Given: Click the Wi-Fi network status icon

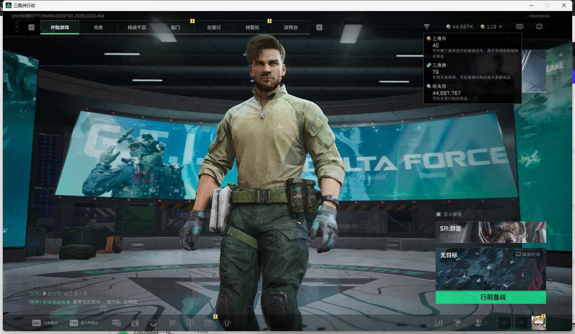Looking at the screenshot, I should point(427,27).
